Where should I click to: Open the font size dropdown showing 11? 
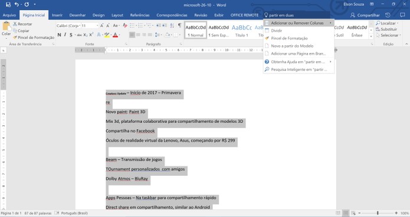[90, 25]
